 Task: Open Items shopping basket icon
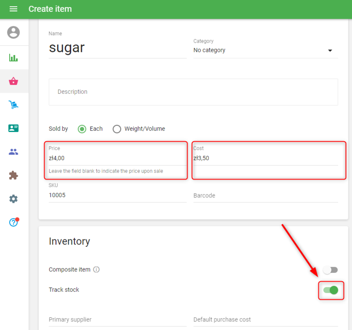click(x=14, y=81)
